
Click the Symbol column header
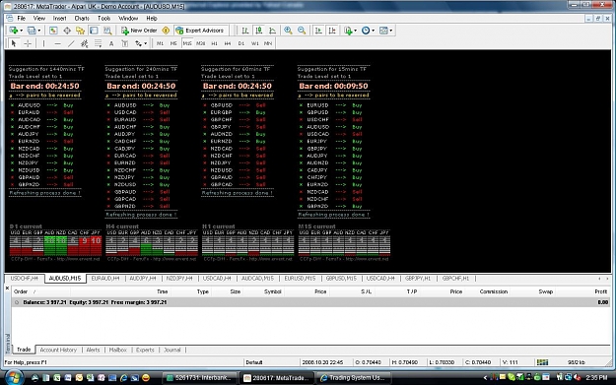tap(273, 291)
